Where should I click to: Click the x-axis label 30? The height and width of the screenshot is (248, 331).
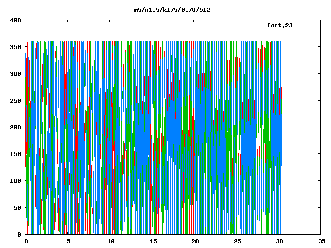pyautogui.click(x=279, y=241)
